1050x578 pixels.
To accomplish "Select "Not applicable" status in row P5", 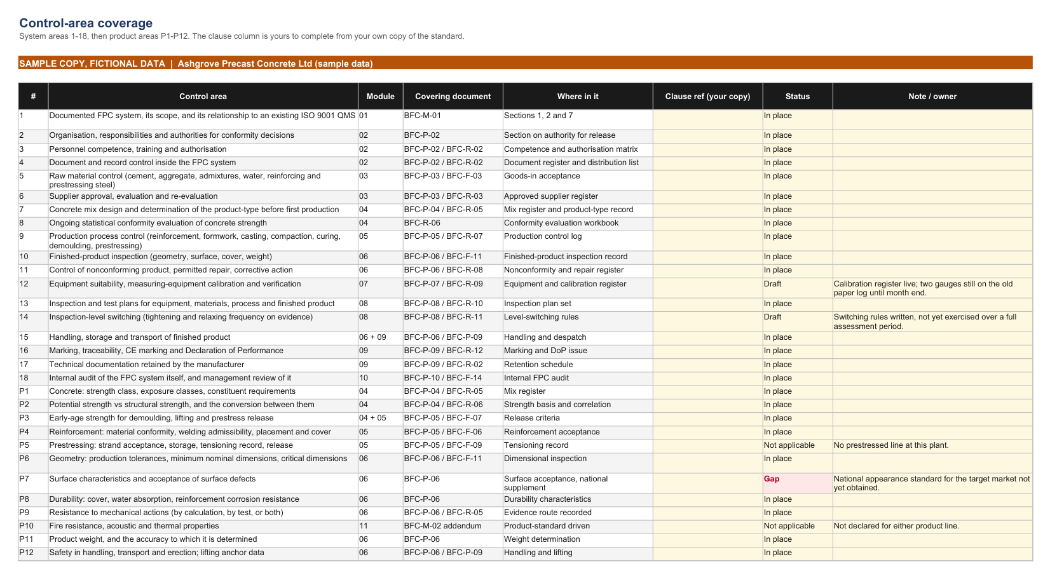I will 798,446.
